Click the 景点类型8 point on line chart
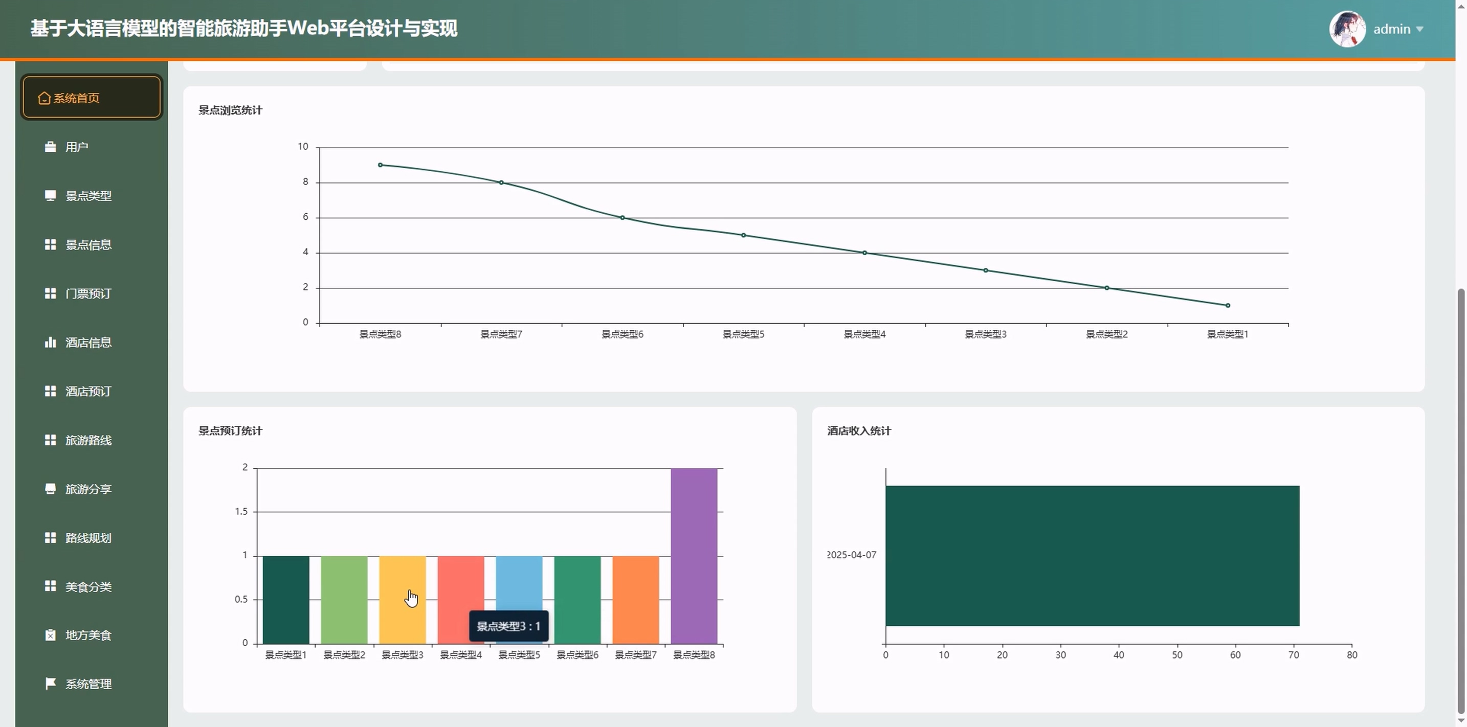Image resolution: width=1467 pixels, height=727 pixels. [381, 165]
